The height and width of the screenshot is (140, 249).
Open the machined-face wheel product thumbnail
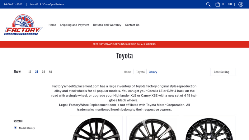click(x=153, y=128)
